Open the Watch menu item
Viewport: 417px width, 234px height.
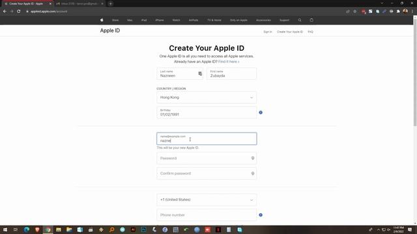click(176, 20)
